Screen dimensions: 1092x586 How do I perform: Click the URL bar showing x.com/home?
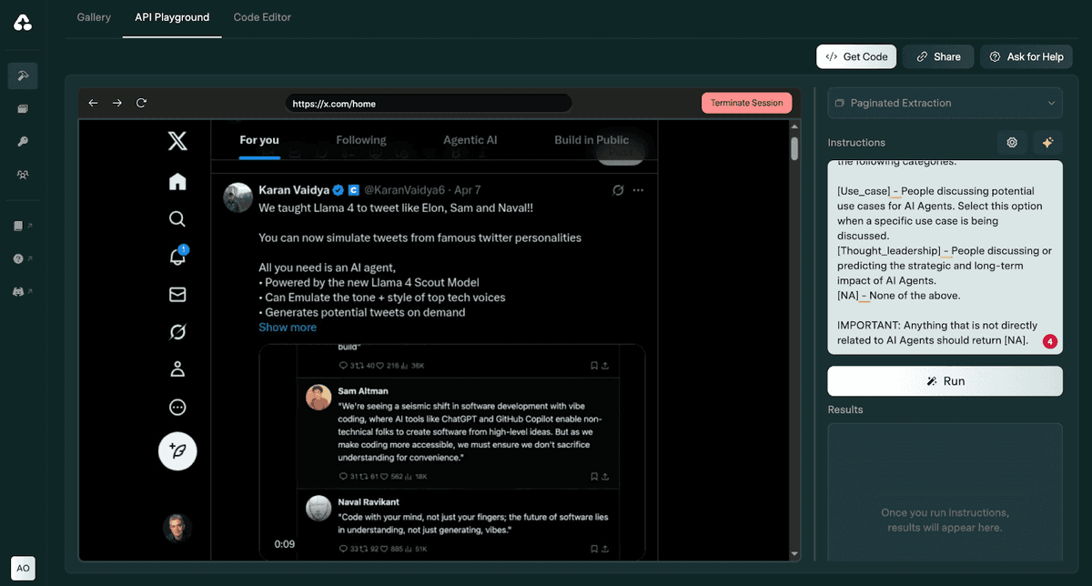coord(428,104)
